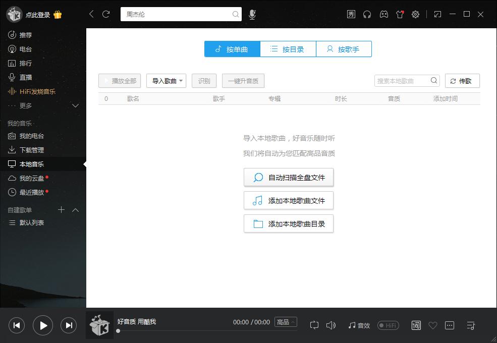The width and height of the screenshot is (497, 343).
Task: Open 我的云盘 in the sidebar
Action: pos(43,178)
